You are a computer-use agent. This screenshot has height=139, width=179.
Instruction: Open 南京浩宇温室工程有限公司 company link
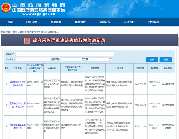pos(18,126)
